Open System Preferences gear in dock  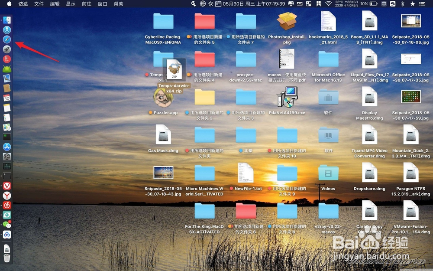click(x=7, y=157)
